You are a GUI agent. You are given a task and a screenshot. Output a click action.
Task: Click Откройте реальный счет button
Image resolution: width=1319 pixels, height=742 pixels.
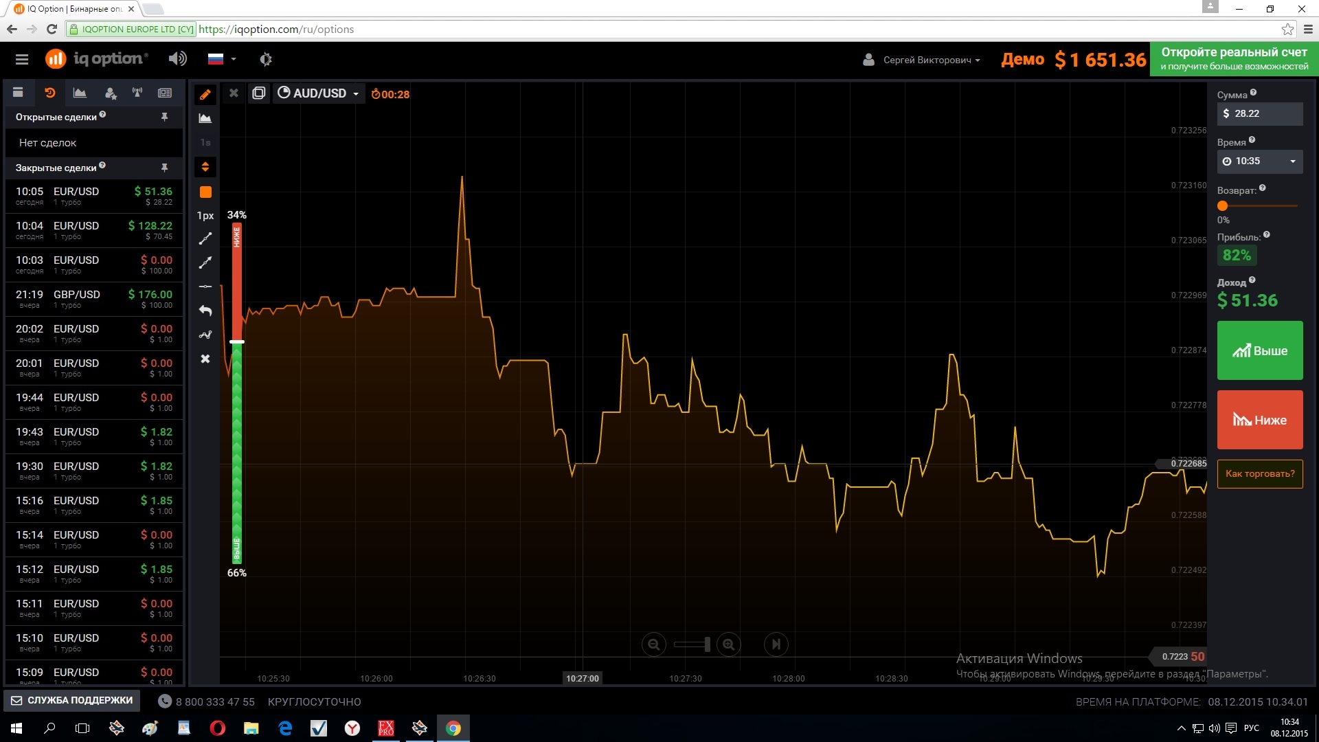coord(1234,59)
